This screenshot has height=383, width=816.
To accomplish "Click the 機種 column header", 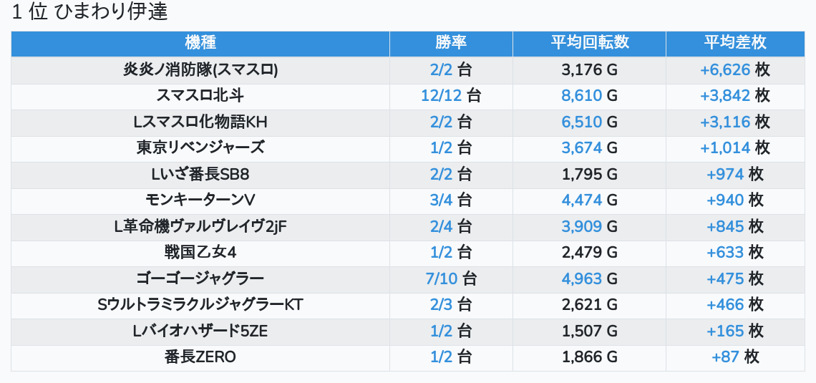I will [200, 42].
